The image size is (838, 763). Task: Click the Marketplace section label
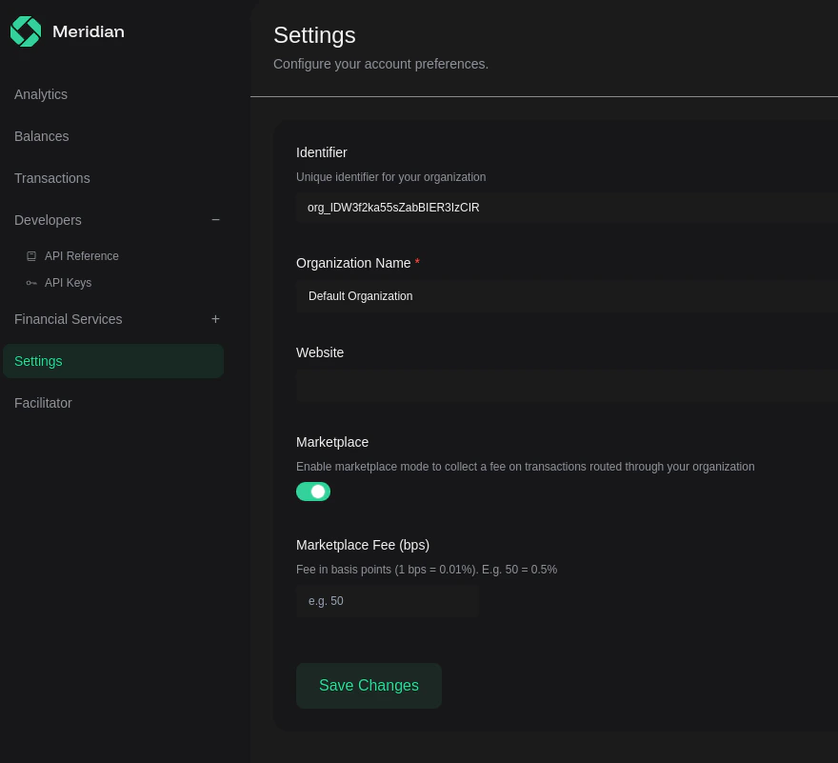[332, 442]
